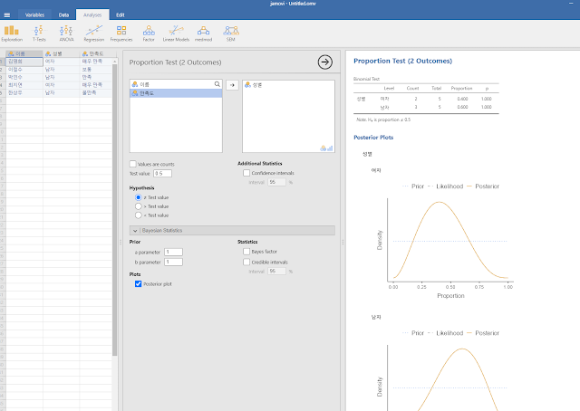
Task: Click the 이름 column header
Action: pos(24,54)
